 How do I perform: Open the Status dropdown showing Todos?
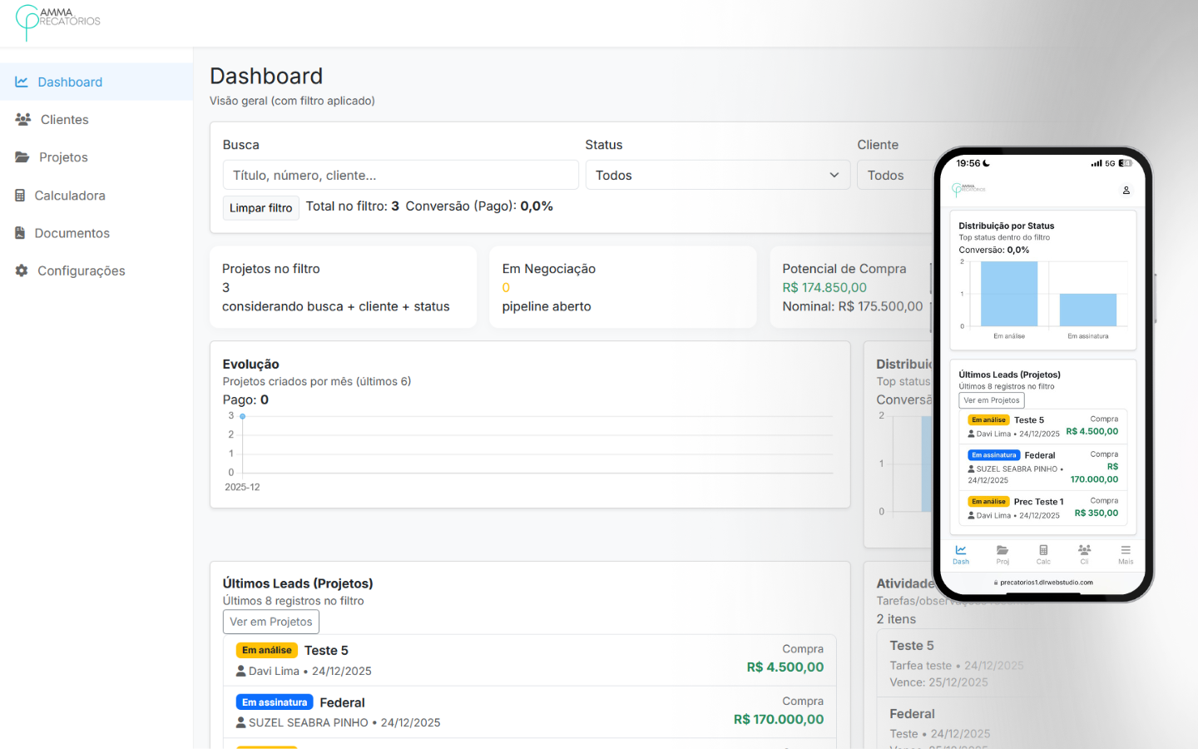click(x=717, y=176)
